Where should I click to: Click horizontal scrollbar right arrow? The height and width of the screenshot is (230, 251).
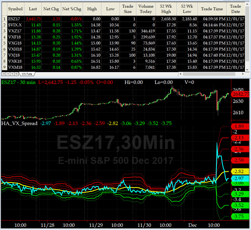pos(243,74)
